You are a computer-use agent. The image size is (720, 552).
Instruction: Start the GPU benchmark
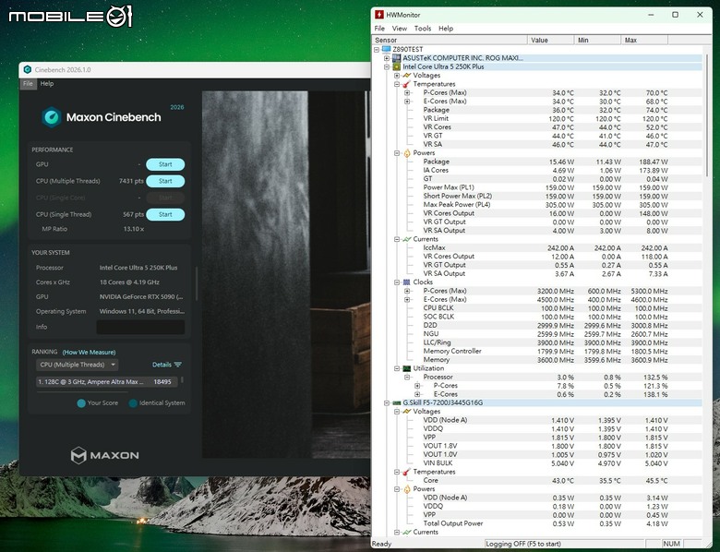coord(165,164)
